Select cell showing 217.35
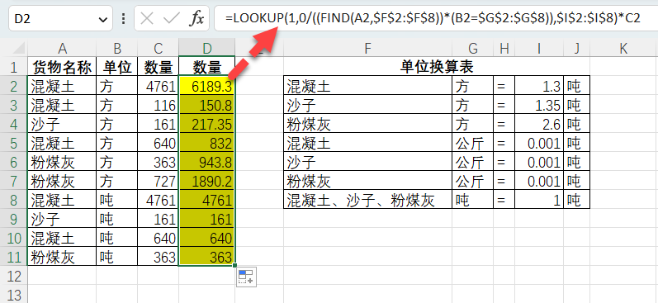Screen dimensions: 658x303 pyautogui.click(x=207, y=124)
